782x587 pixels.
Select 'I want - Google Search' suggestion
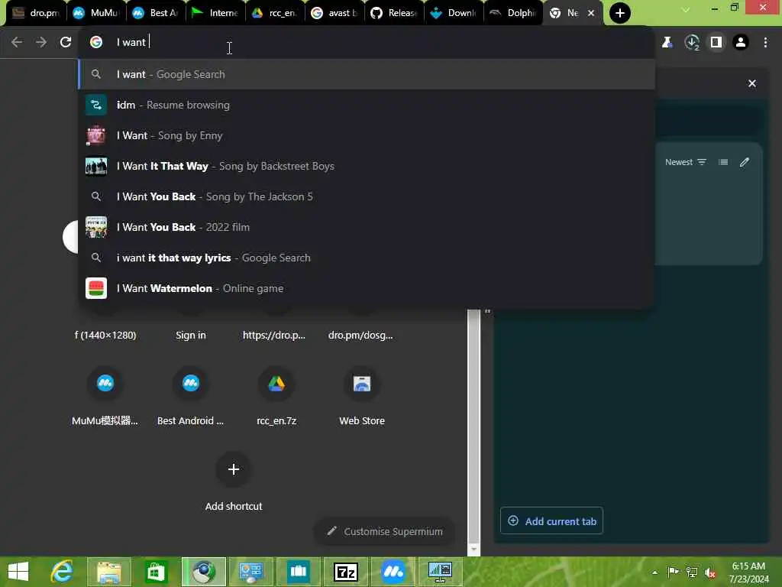(367, 74)
